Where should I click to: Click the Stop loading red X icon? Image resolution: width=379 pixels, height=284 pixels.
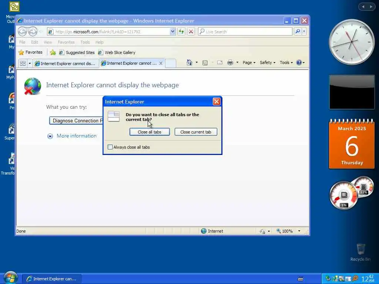191,31
